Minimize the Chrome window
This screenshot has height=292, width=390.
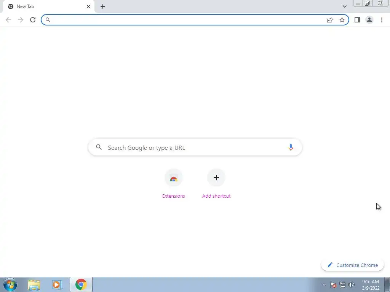358,3
